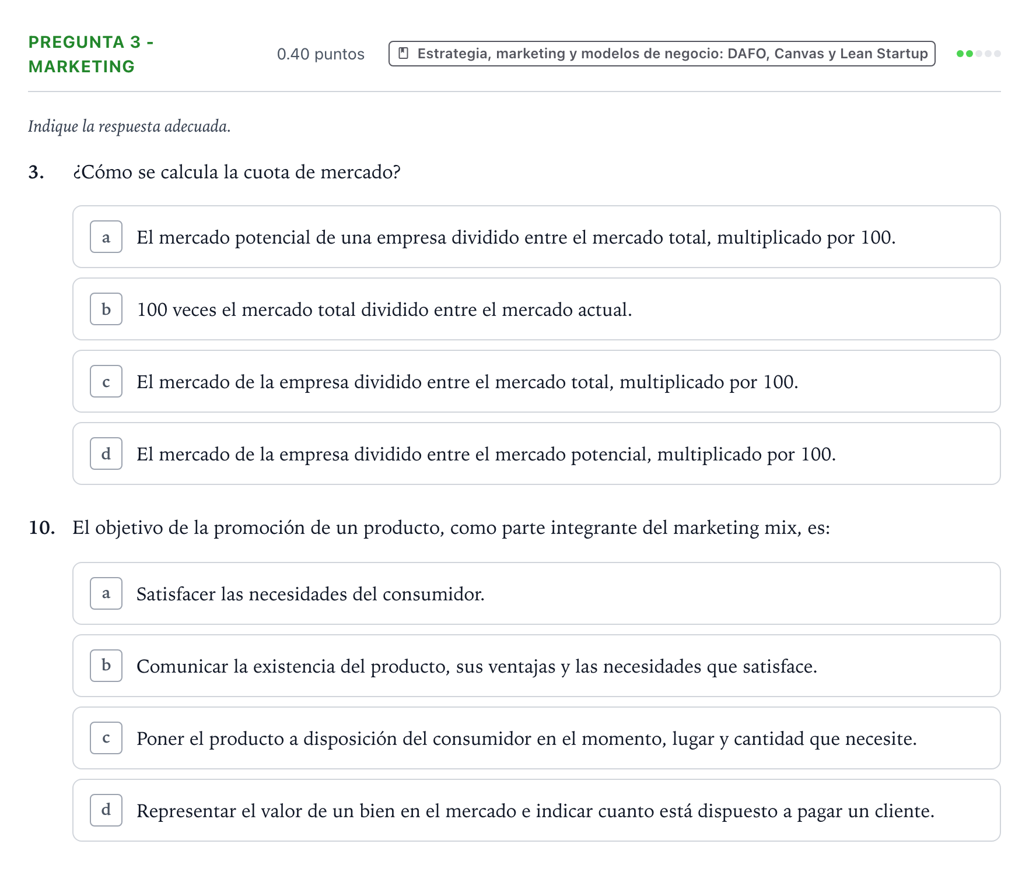The image size is (1029, 879).
Task: Click the PREGUNTA 3 - MARKETING heading
Action: point(91,54)
